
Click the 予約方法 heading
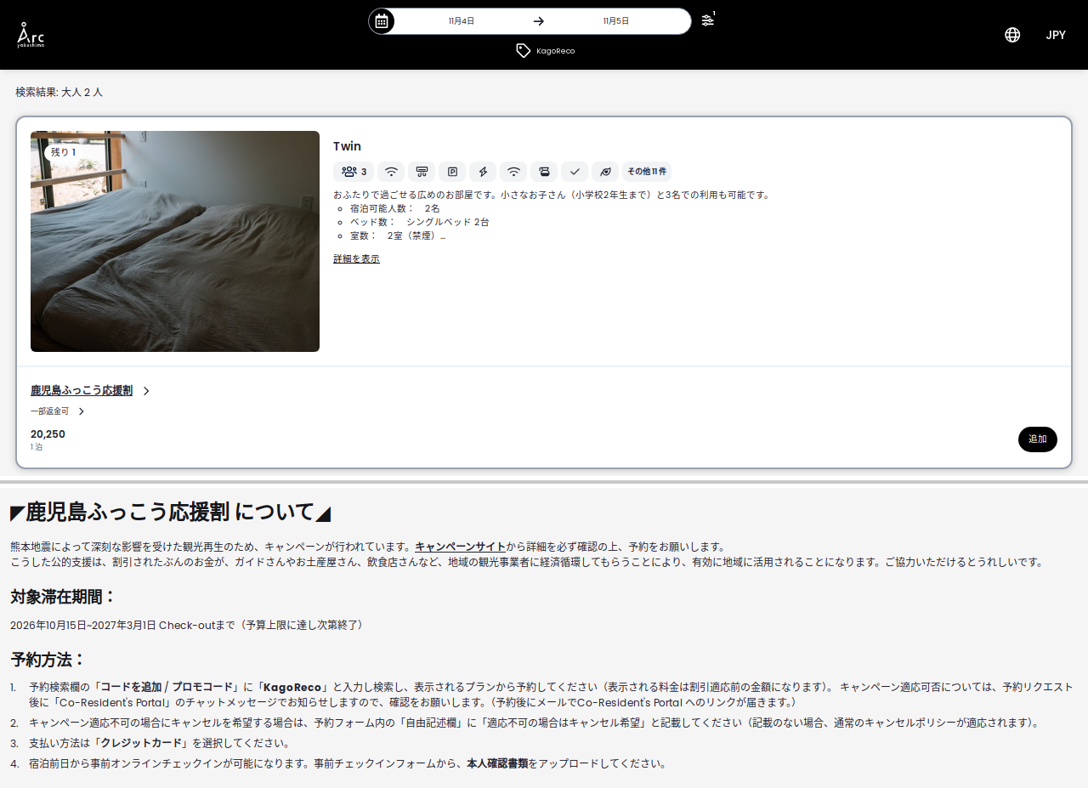coord(48,660)
